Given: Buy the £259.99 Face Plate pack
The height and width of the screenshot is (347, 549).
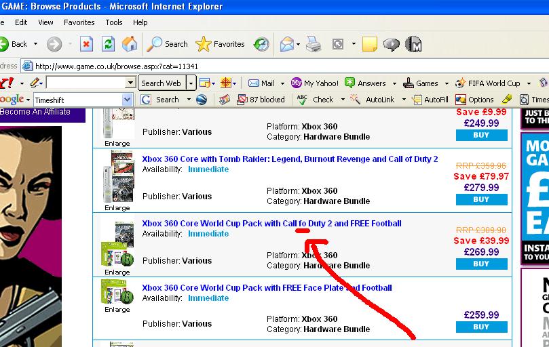Looking at the screenshot, I should [481, 327].
